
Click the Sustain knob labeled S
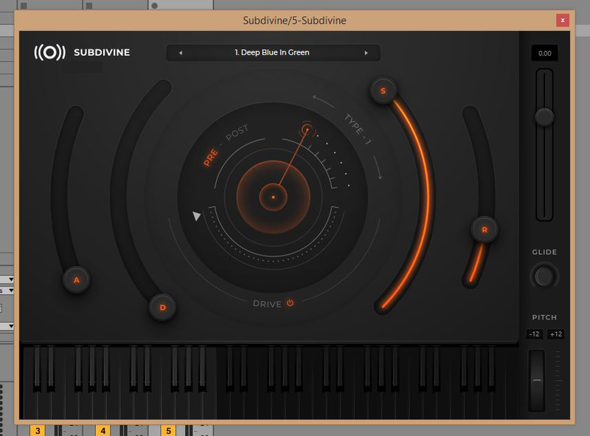383,91
